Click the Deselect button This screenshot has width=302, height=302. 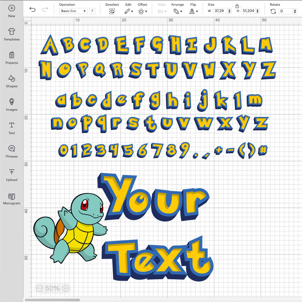(112, 11)
